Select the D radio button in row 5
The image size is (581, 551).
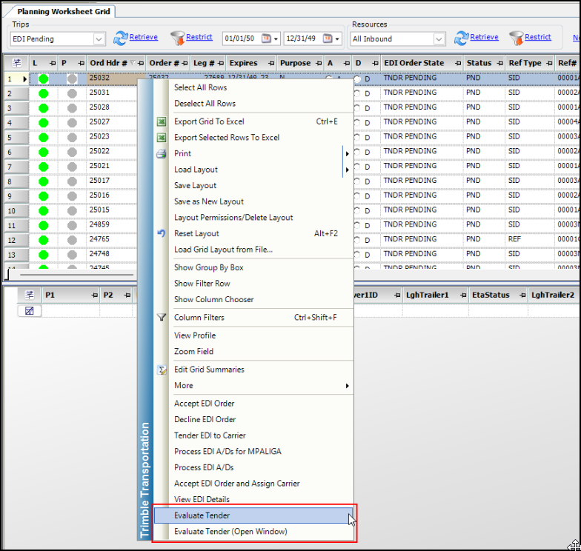[357, 138]
